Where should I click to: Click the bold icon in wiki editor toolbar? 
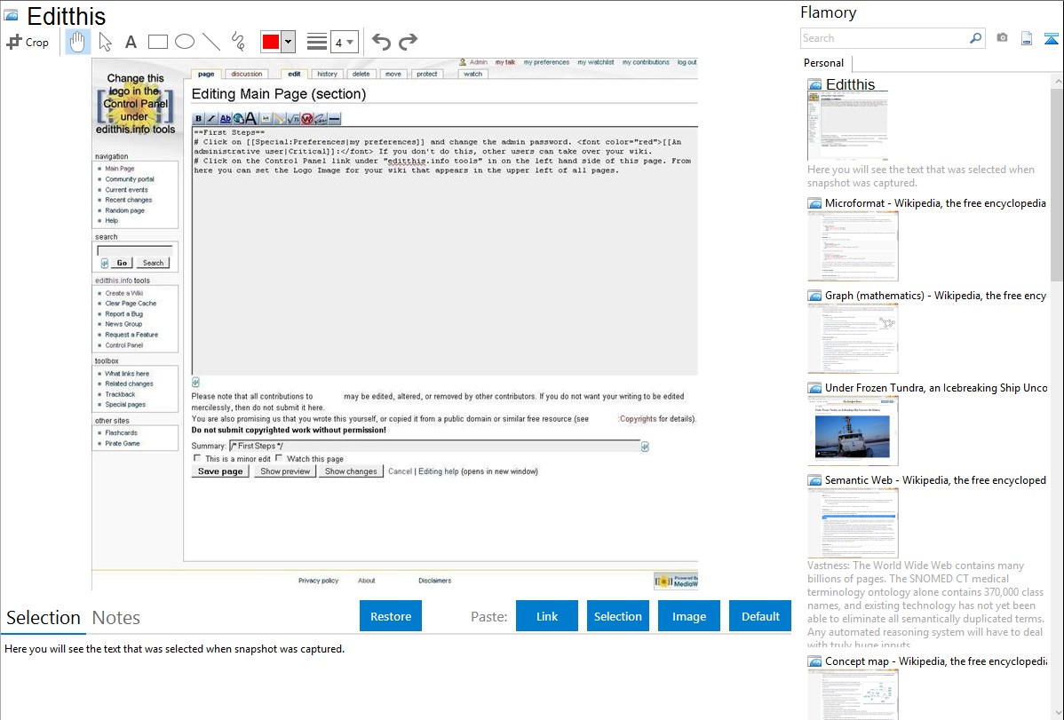pyautogui.click(x=198, y=119)
